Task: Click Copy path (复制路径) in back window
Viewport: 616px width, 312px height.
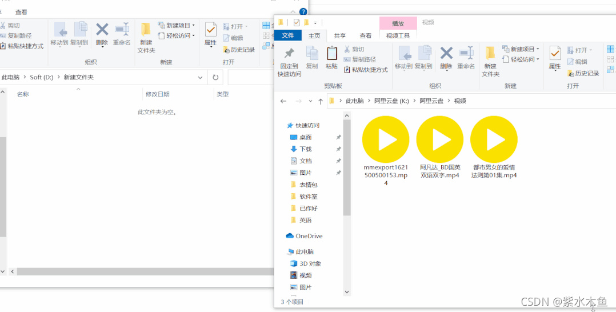Action: [16, 35]
